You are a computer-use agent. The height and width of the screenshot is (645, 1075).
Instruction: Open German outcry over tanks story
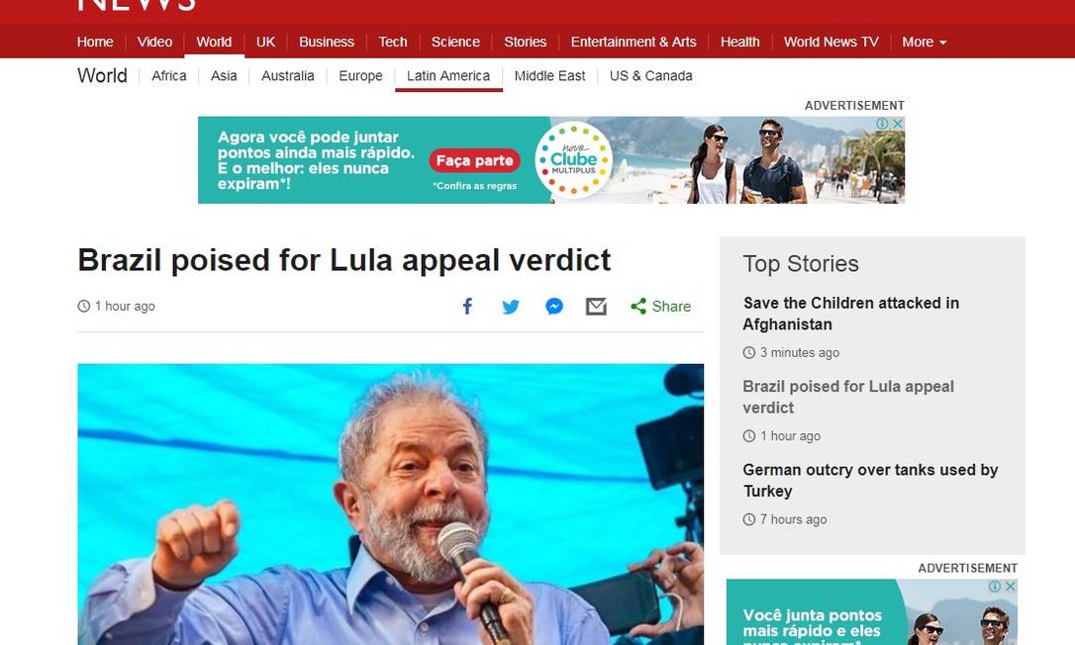(x=870, y=481)
